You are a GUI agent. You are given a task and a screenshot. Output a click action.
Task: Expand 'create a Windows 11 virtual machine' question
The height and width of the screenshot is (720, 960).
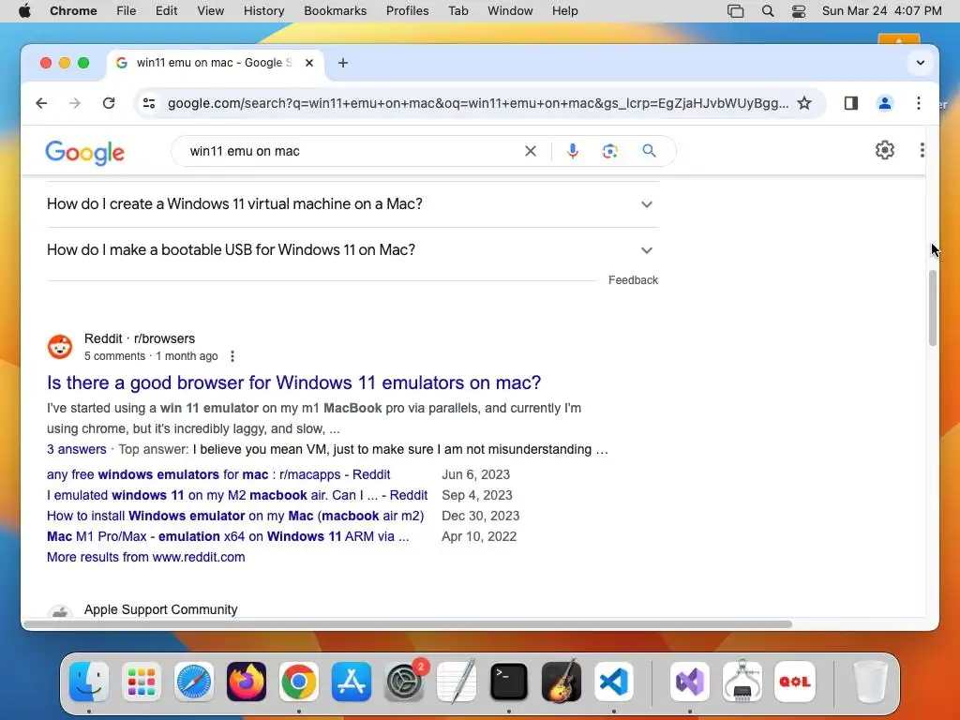352,203
